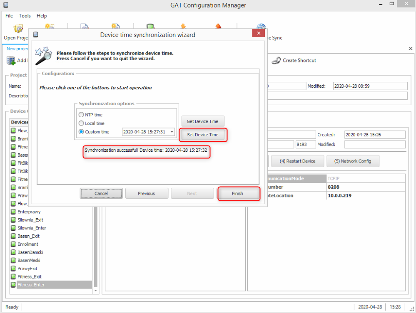The width and height of the screenshot is (416, 313).
Task: Click the Open Project folder icon
Action: pos(18,28)
